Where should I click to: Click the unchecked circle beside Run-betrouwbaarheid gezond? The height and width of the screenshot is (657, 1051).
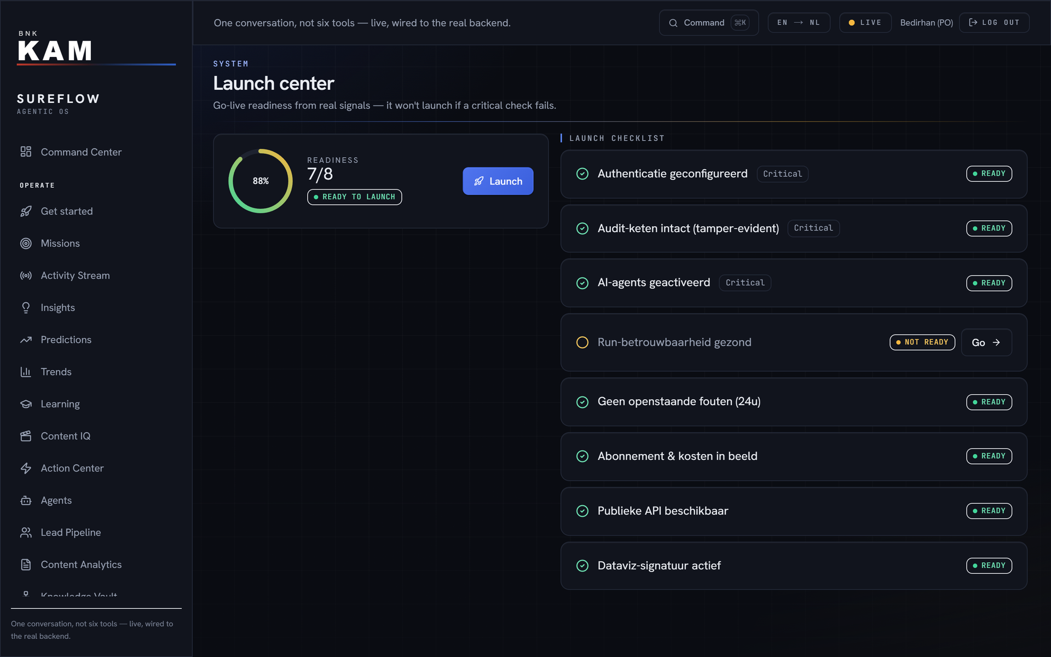(582, 342)
